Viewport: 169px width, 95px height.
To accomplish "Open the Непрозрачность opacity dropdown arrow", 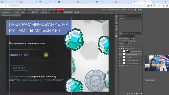I will tap(133, 38).
